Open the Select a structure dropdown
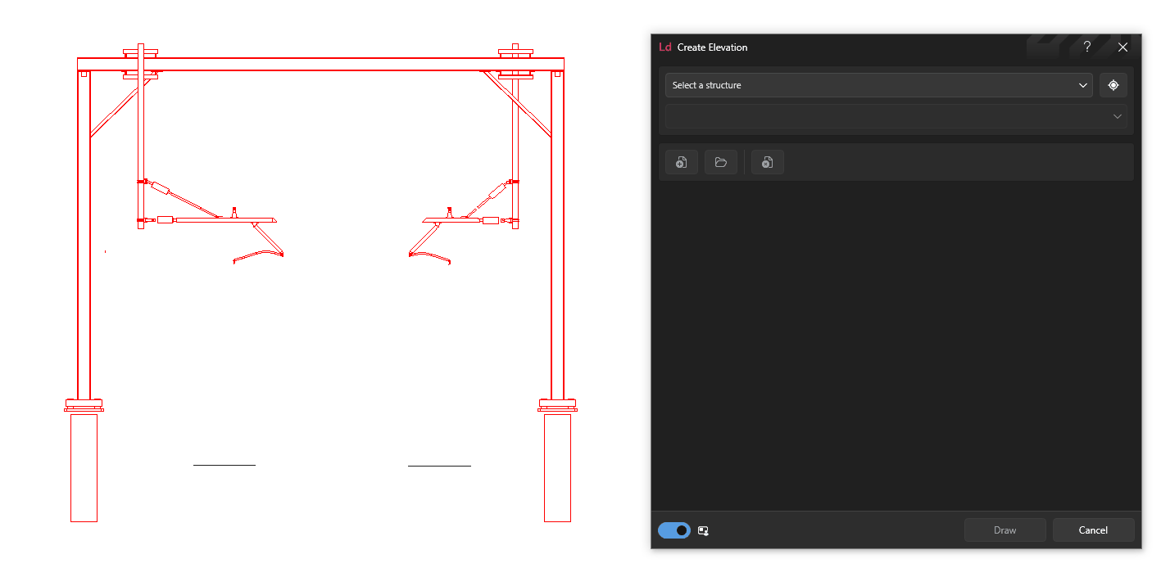The width and height of the screenshot is (1161, 577). pyautogui.click(x=878, y=85)
